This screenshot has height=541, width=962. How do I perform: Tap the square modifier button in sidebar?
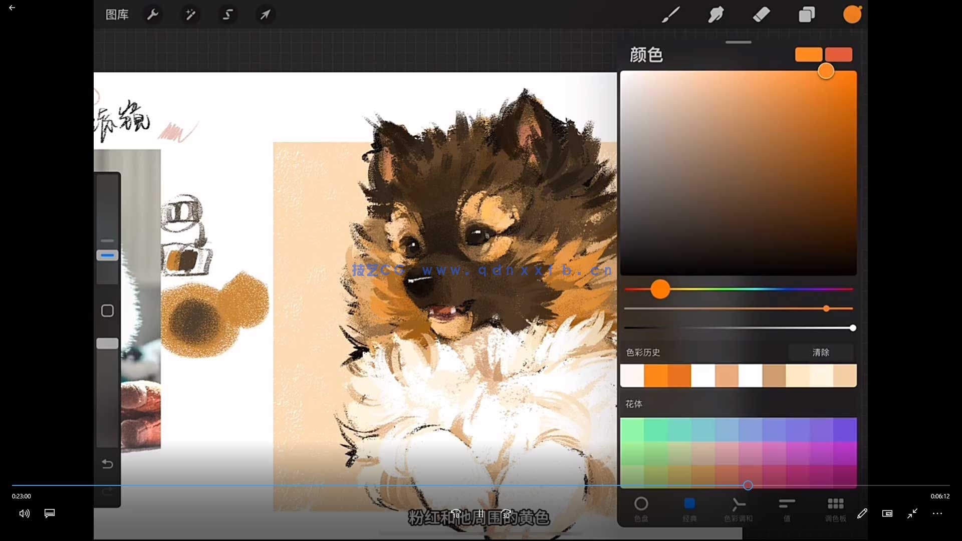pos(107,311)
